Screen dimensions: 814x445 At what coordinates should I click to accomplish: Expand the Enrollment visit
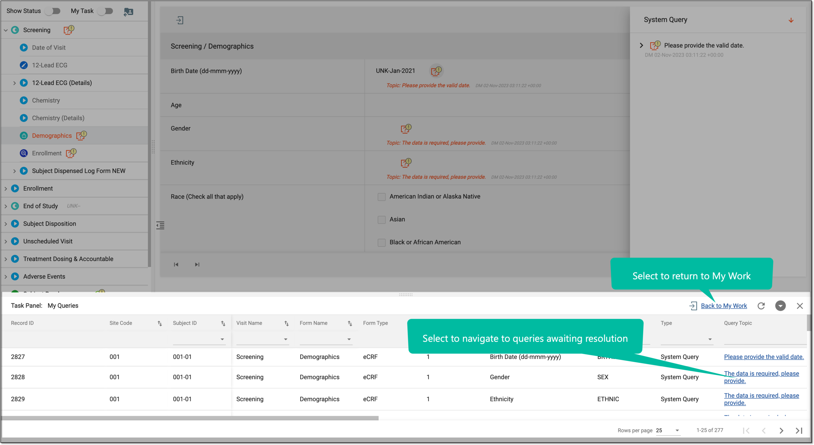(x=6, y=188)
